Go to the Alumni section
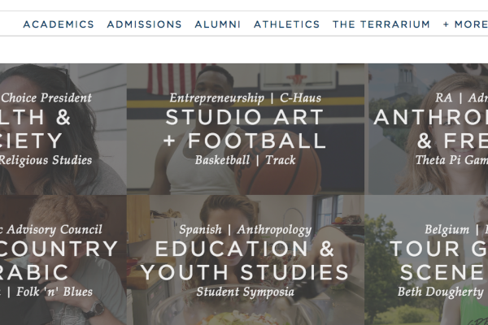Viewport: 488px width, 325px height. [x=218, y=24]
